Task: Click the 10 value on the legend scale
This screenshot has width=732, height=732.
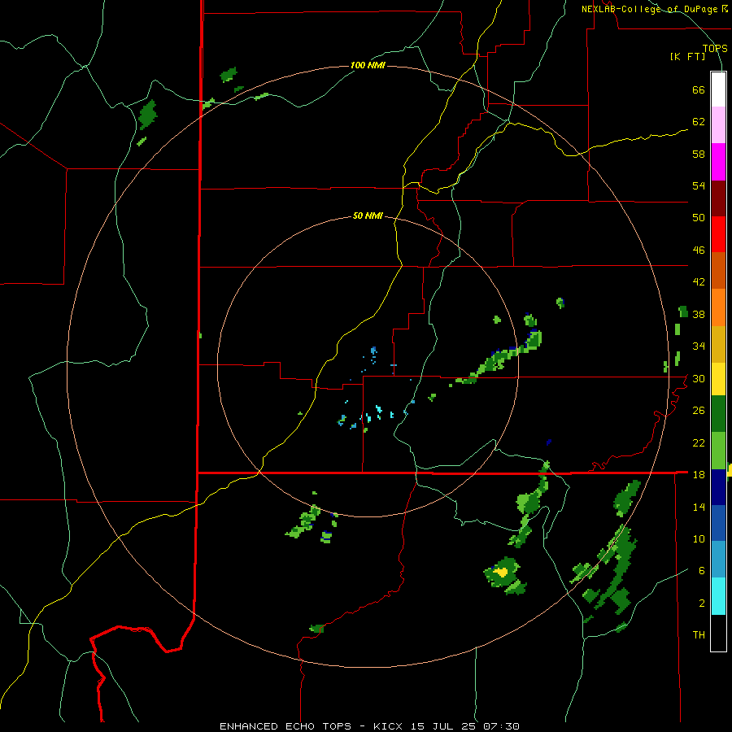Action: coord(699,539)
